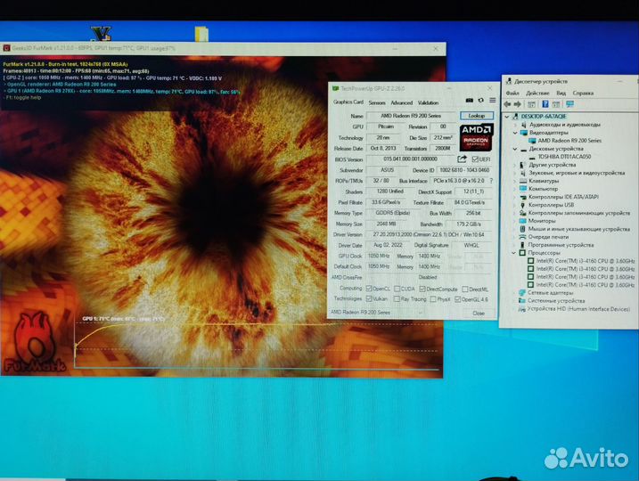Click the Мониторы category icon
Image resolution: width=639 pixels, height=481 pixels.
523,221
